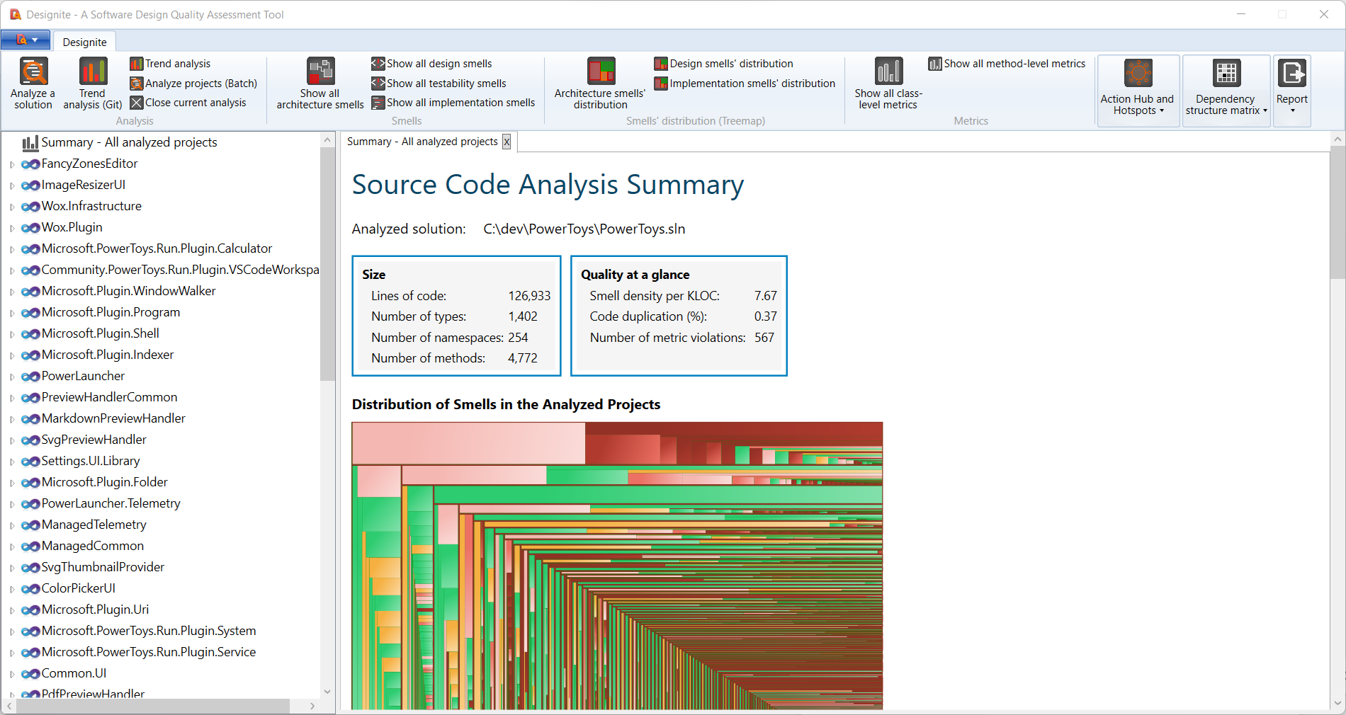Click Design smells' distribution icon

(661, 64)
